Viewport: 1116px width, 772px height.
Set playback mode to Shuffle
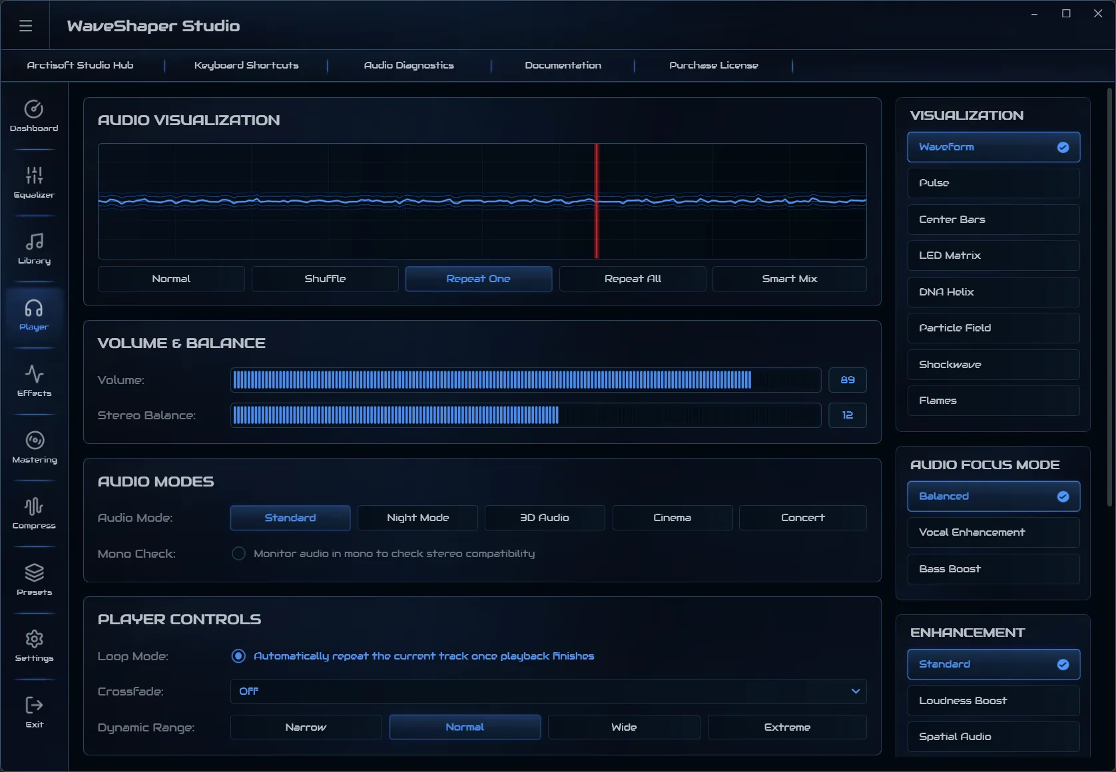325,279
